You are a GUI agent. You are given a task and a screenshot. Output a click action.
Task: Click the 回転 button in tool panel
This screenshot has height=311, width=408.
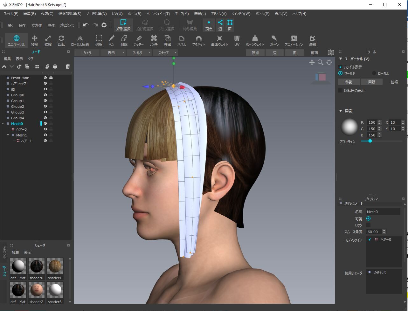371,82
